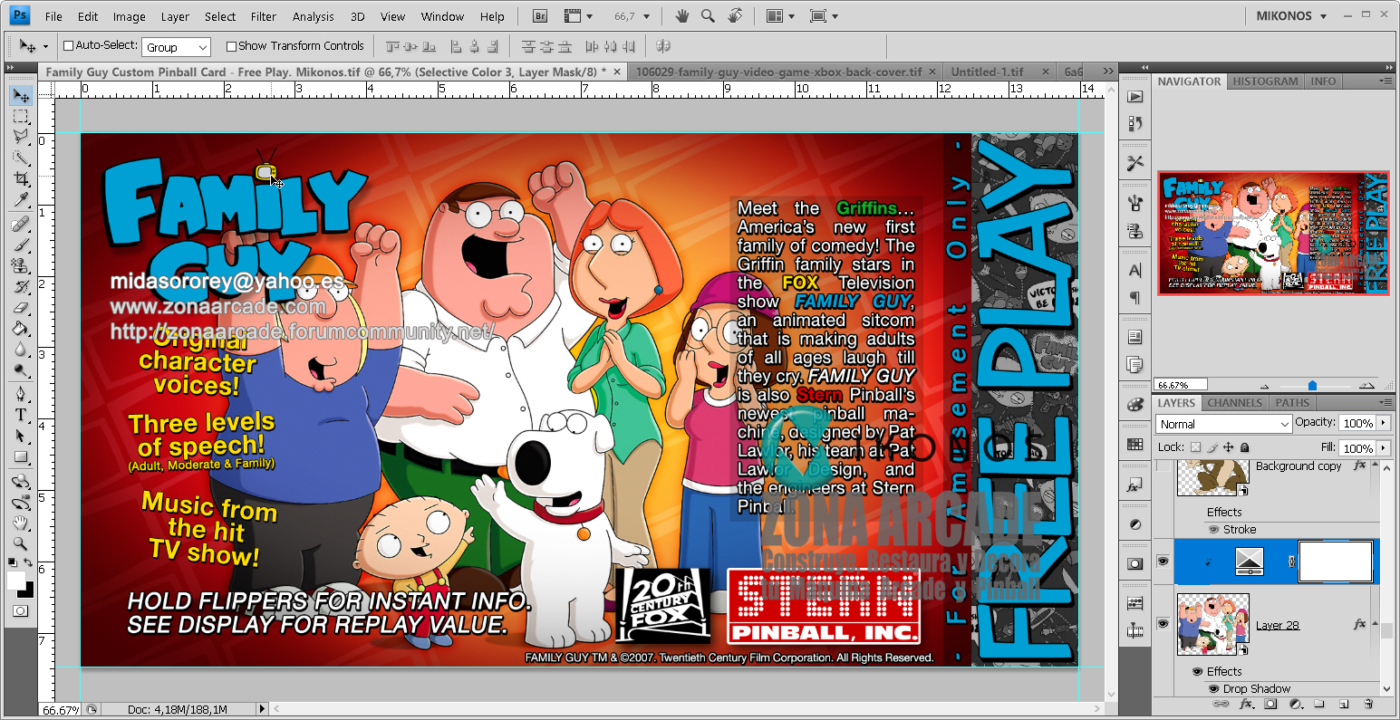1400x720 pixels.
Task: Open the Paragraph panel icon
Action: pyautogui.click(x=1134, y=298)
